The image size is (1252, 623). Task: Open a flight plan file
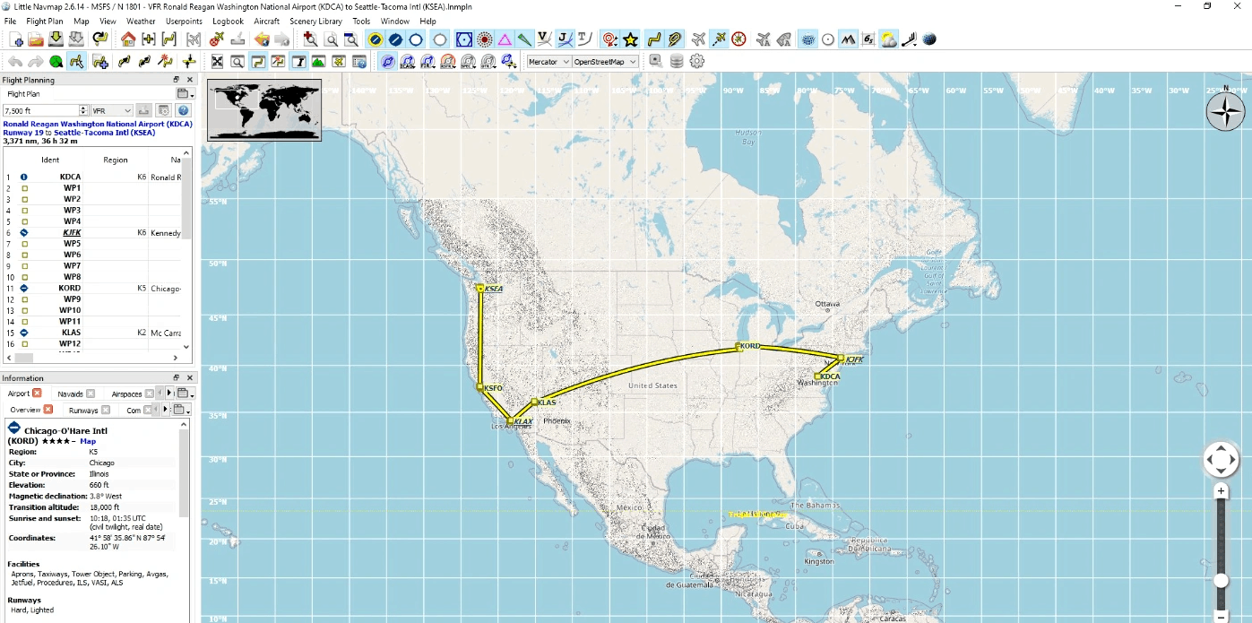(x=37, y=39)
